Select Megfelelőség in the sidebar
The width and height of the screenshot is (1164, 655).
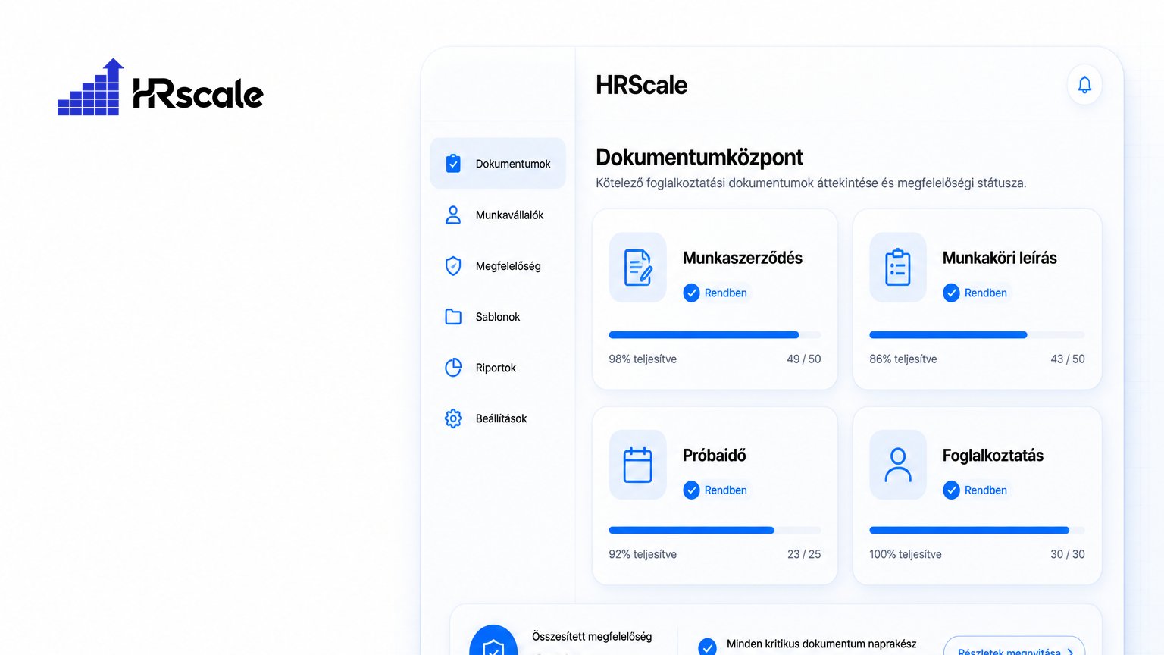(498, 266)
